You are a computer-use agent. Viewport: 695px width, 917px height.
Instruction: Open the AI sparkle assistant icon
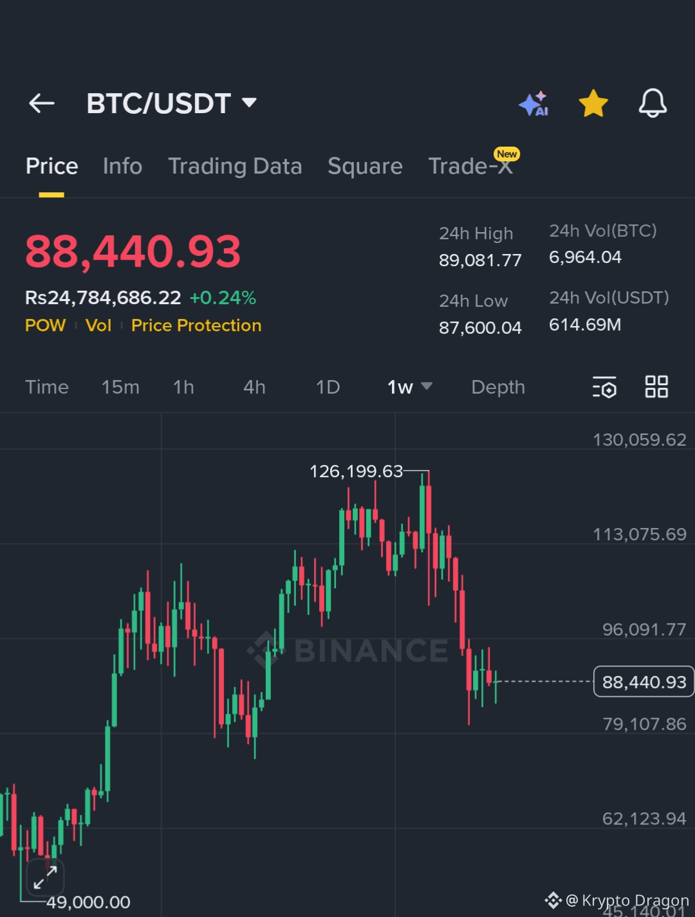coord(533,104)
